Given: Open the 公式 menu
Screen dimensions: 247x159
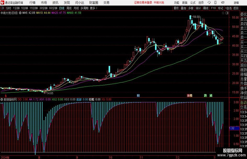Looking at the screenshot, I should click(193, 3).
